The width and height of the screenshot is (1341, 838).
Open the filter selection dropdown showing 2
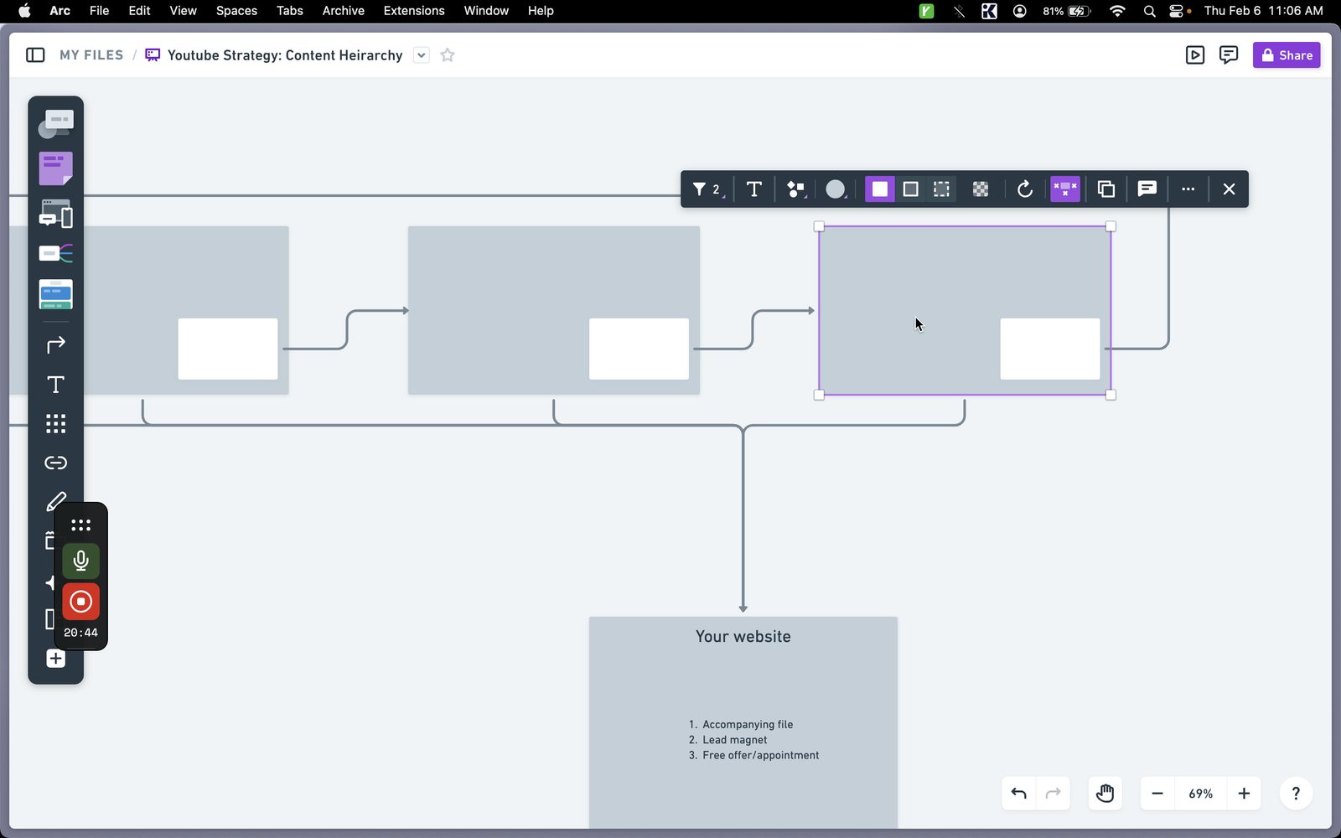[x=708, y=189]
